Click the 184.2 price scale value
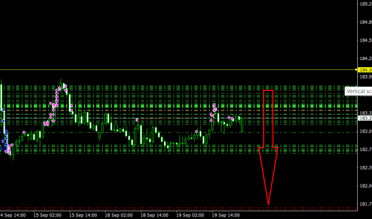The height and width of the screenshot is (219, 372). pyautogui.click(x=366, y=58)
